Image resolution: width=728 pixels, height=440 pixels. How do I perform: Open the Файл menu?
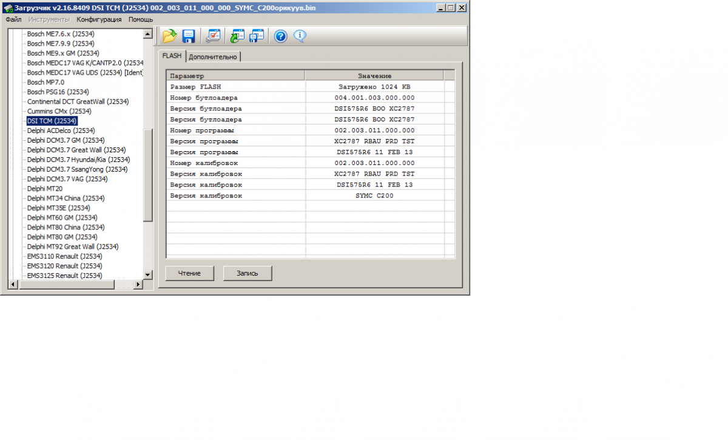13,19
